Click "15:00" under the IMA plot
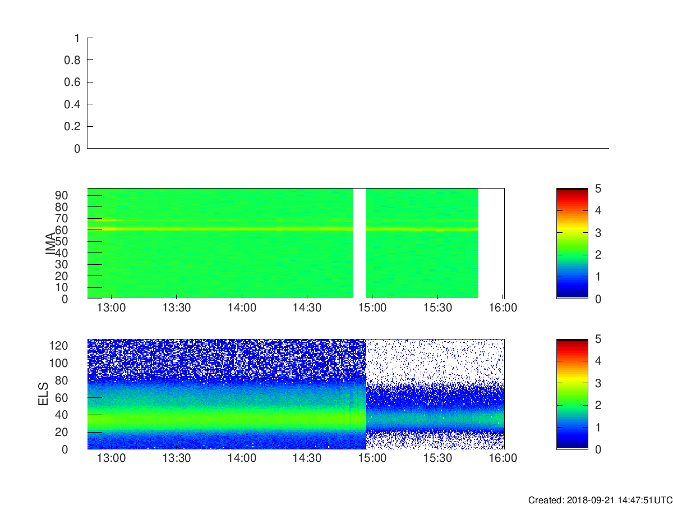 tap(372, 308)
